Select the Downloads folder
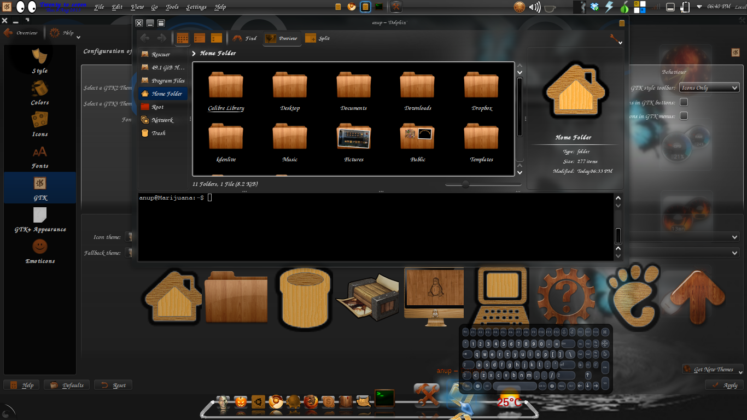 pos(418,91)
